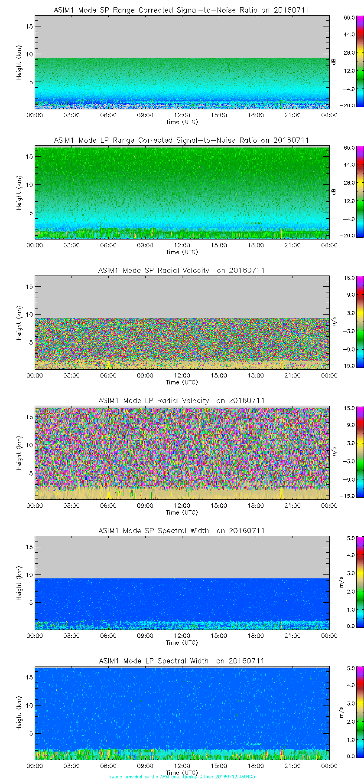Click the Mode SP Spectral Width plot title

(182, 531)
